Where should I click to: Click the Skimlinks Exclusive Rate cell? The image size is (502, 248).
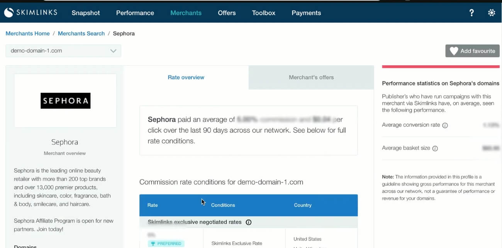coord(237,243)
